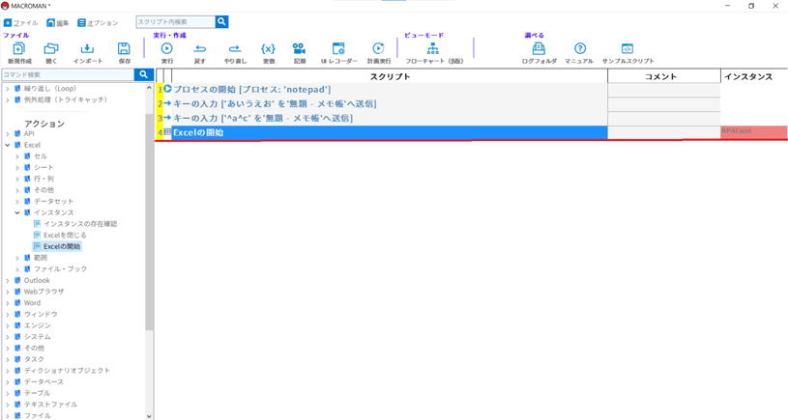Click the 開く (Open) folder icon
Screen dimensions: 788x420
point(50,48)
